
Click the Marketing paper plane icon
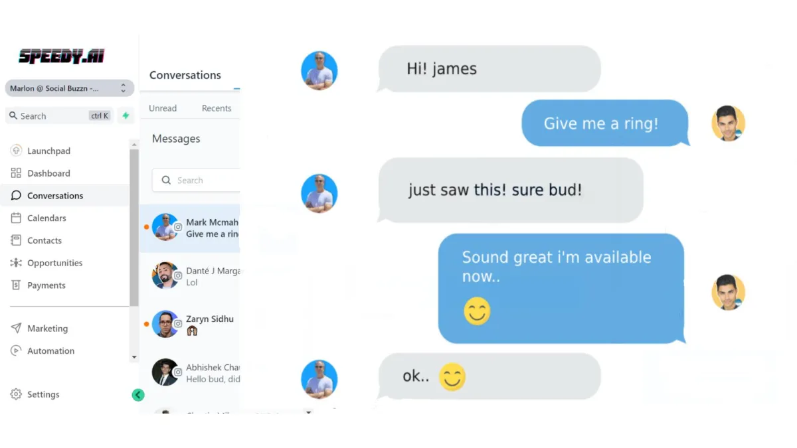point(16,329)
